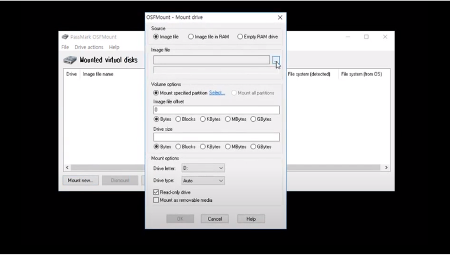
Task: Click the right arrow of horizontal scrollbar
Action: (x=386, y=168)
